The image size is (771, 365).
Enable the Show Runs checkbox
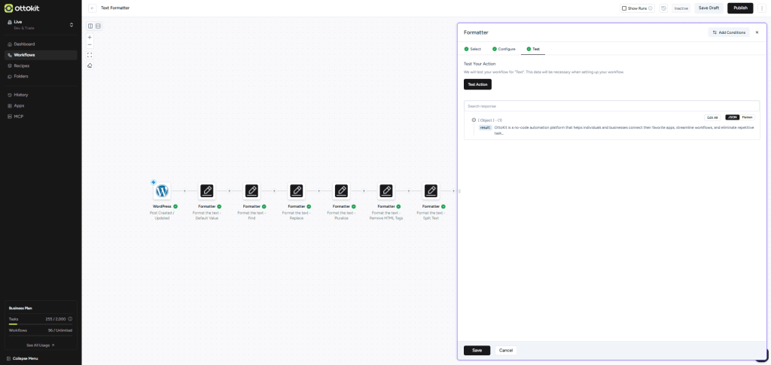click(624, 8)
